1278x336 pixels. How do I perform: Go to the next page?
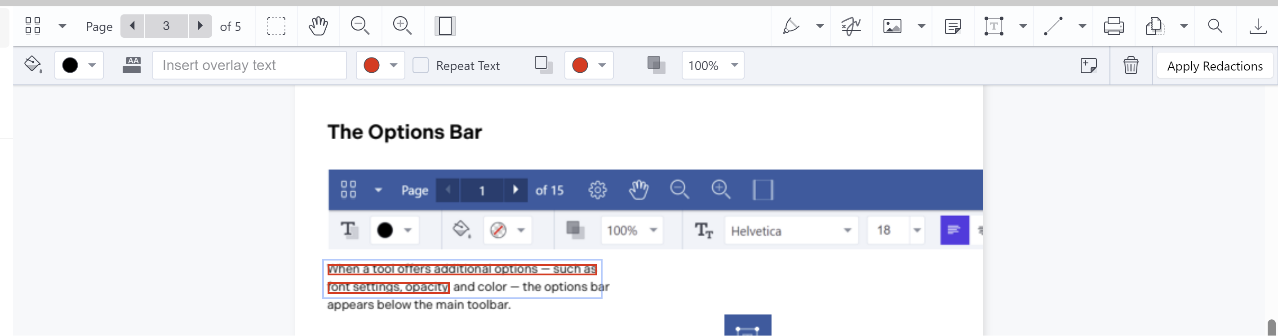(200, 25)
